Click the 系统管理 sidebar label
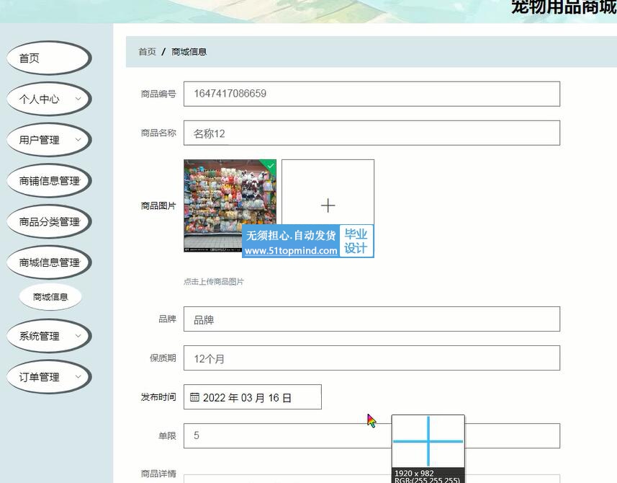Image resolution: width=617 pixels, height=483 pixels. pos(40,336)
